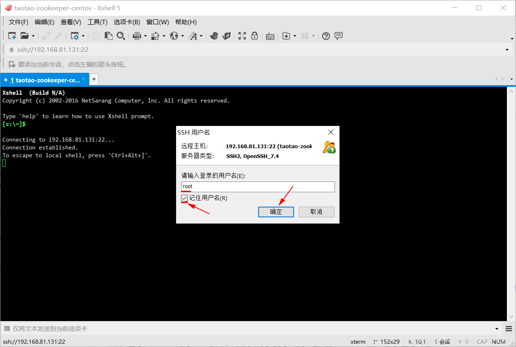Image resolution: width=516 pixels, height=347 pixels.
Task: Click the speech bubble feedback icon
Action: pos(339,36)
